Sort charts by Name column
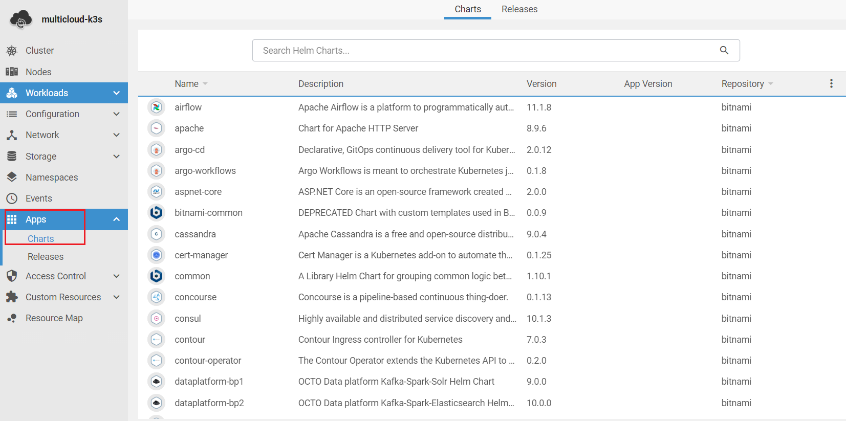 191,83
